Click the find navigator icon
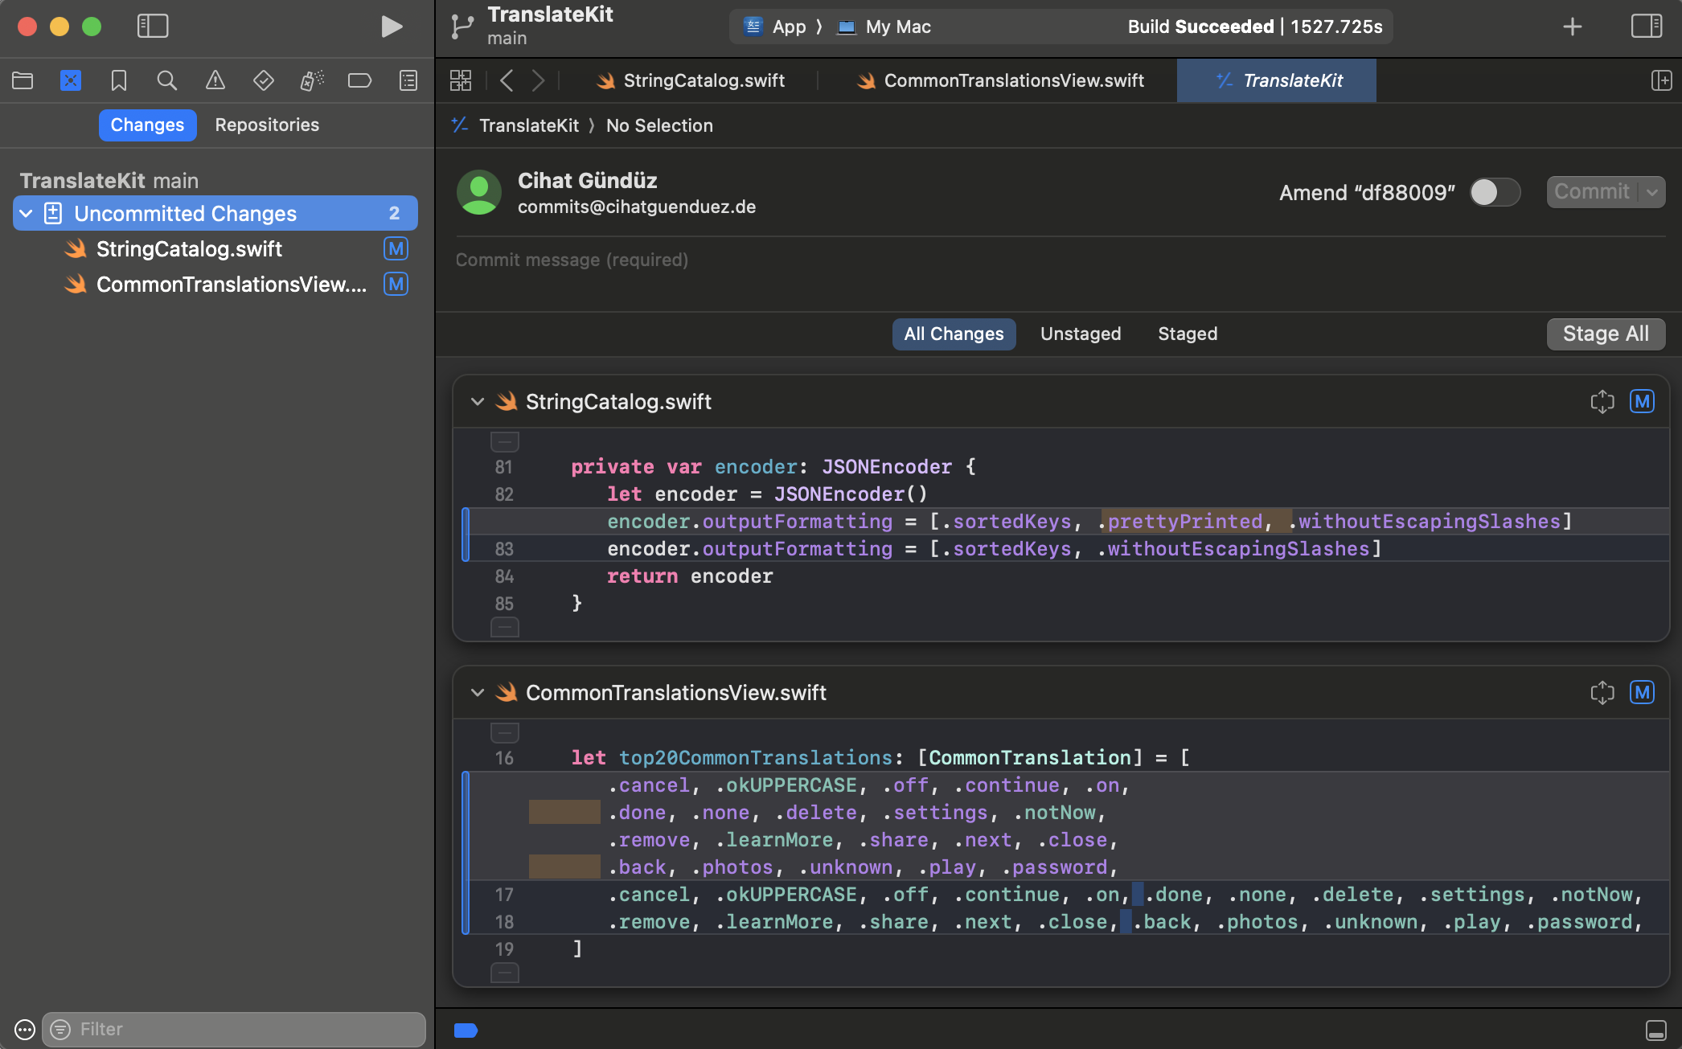This screenshot has height=1049, width=1682. tap(166, 81)
